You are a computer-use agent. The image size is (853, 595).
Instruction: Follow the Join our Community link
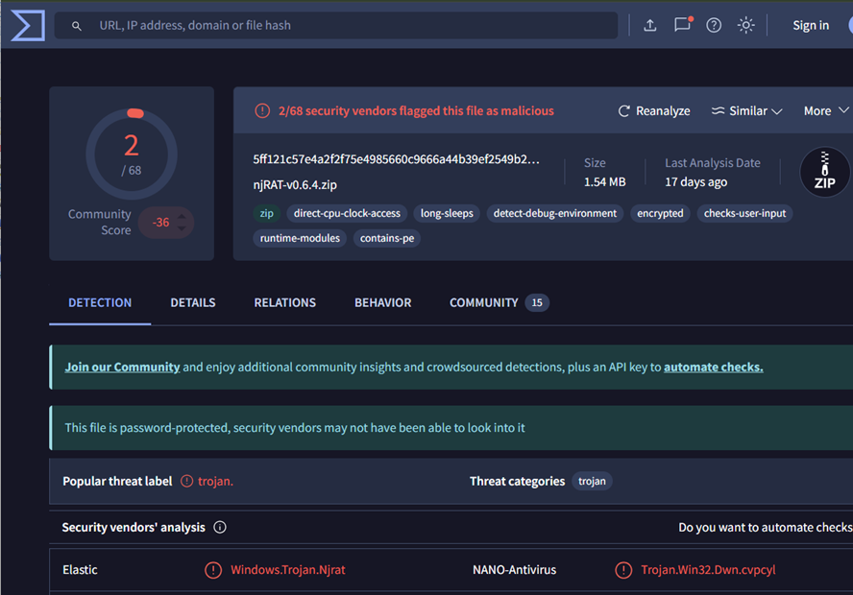click(122, 367)
